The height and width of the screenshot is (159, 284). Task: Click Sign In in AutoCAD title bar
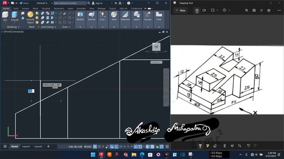coord(97,3)
